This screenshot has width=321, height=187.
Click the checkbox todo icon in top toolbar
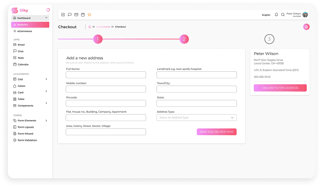click(x=63, y=15)
